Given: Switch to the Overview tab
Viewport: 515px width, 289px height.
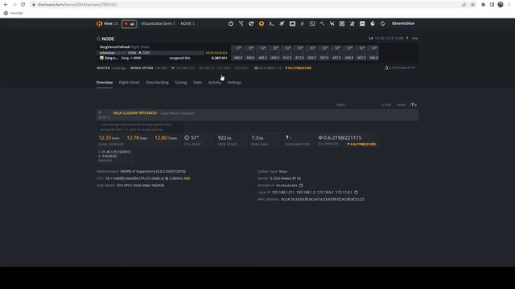Looking at the screenshot, I should click(x=105, y=83).
